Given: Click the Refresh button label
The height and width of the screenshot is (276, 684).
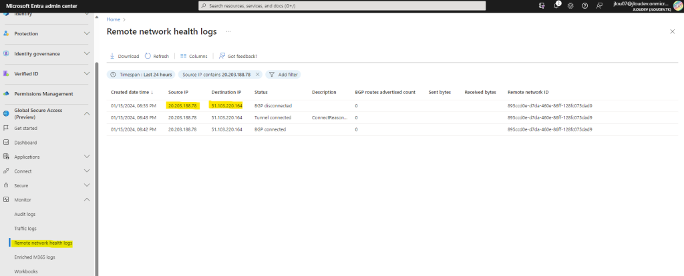Looking at the screenshot, I should (x=161, y=56).
